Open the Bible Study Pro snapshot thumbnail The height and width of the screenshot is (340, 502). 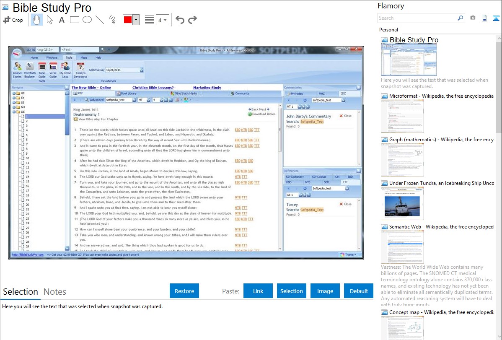coord(409,60)
